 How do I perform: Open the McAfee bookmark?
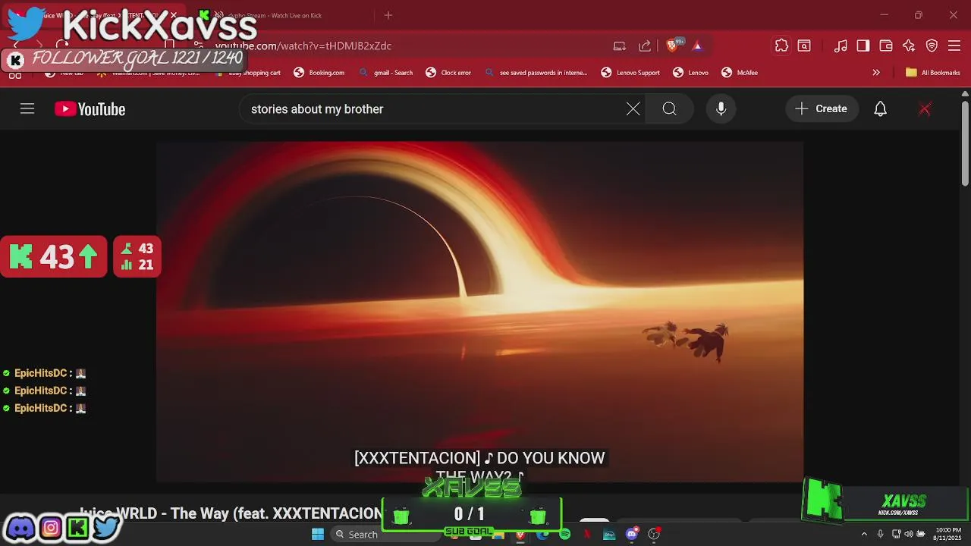click(x=740, y=73)
